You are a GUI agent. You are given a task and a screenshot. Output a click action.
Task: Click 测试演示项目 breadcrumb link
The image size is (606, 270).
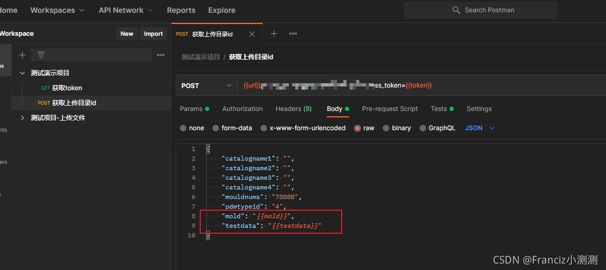[201, 57]
